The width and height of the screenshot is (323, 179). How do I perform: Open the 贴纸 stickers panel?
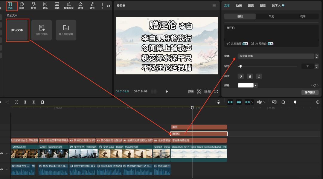(x=22, y=5)
